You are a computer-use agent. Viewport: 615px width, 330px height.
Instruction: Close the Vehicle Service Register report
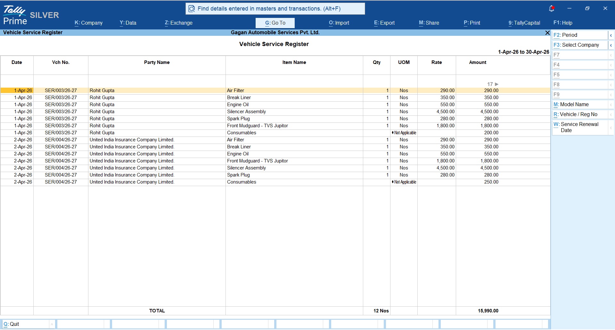(547, 33)
